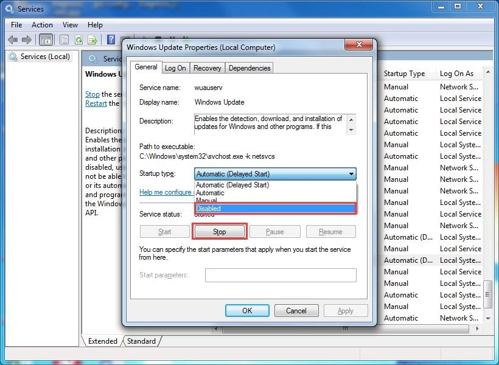The image size is (499, 365).
Task: Click the Forward navigation arrow icon
Action: tap(27, 39)
